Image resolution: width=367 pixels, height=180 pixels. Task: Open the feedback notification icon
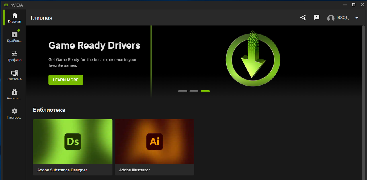[x=317, y=18]
